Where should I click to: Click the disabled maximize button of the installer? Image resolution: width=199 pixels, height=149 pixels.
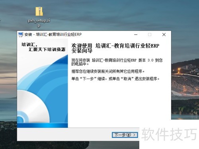pyautogui.click(x=150, y=34)
